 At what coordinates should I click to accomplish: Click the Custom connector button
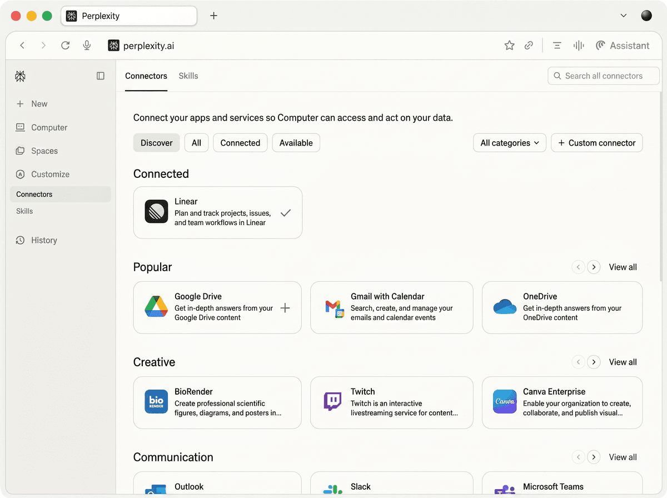tap(597, 143)
